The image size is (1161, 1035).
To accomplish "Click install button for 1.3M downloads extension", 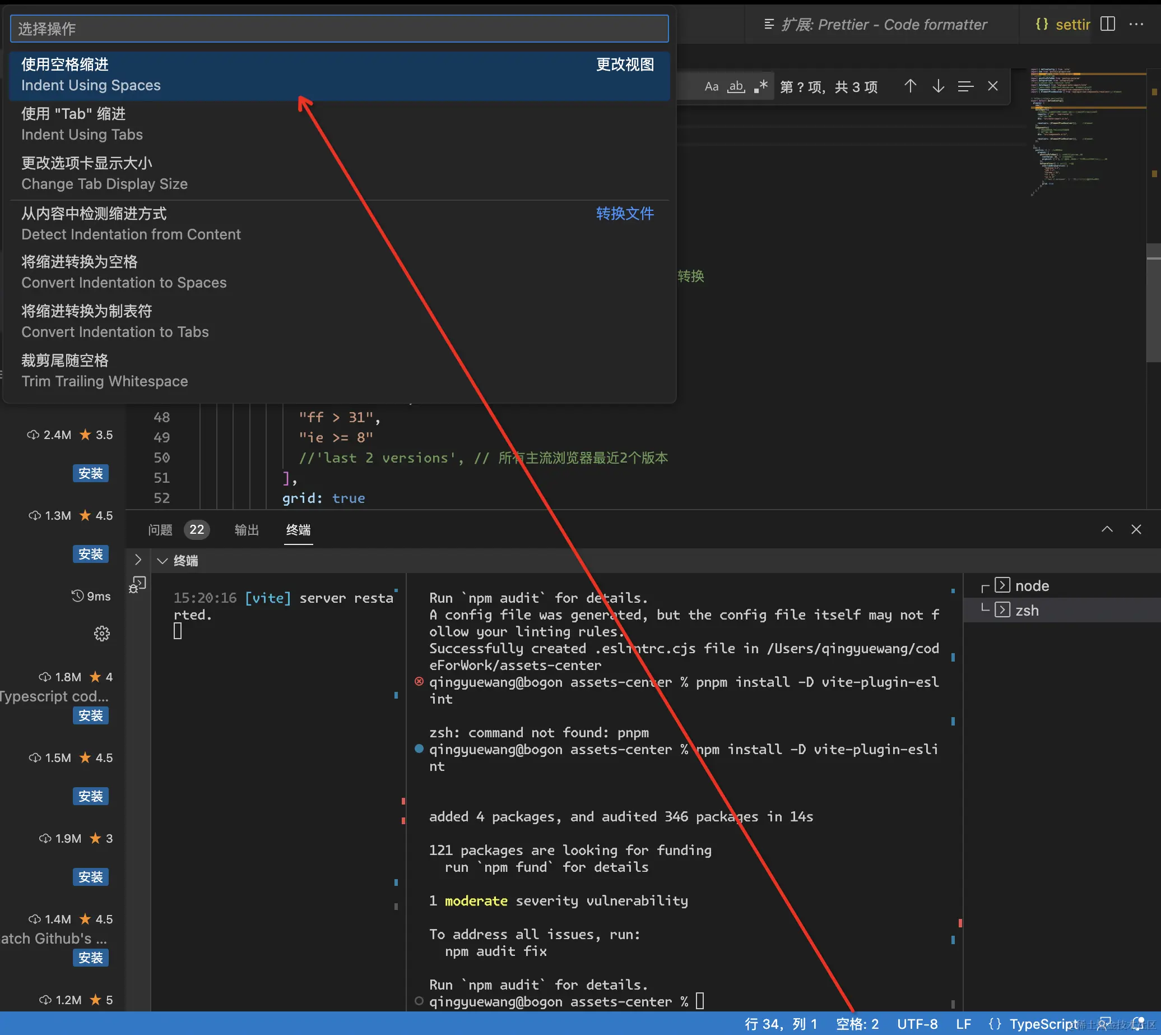I will [x=91, y=554].
